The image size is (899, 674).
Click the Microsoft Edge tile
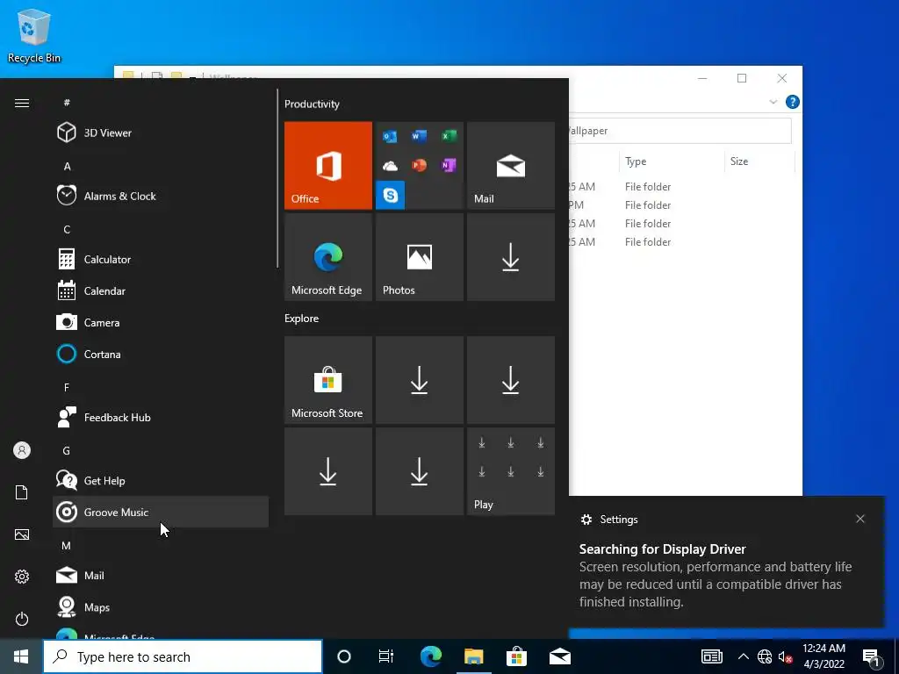(328, 257)
